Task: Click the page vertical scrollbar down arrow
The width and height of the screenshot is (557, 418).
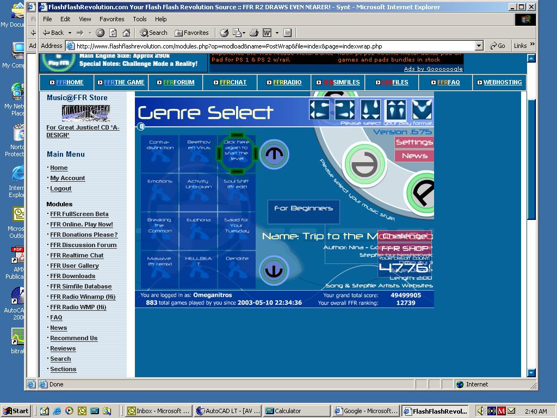Action: pyautogui.click(x=531, y=372)
